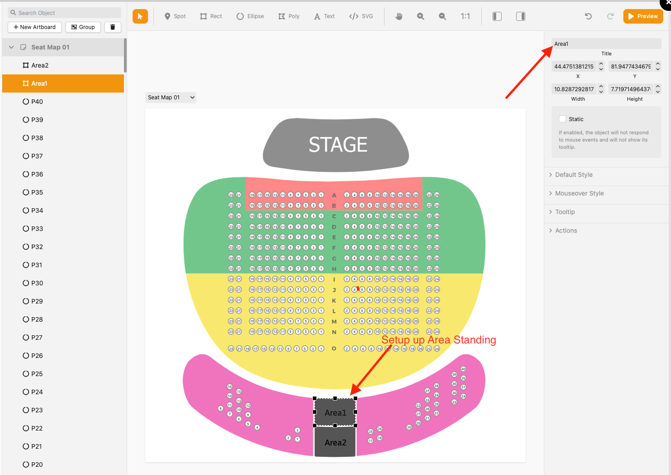Select the Area2 block on the canvas
This screenshot has height=475, width=671.
pyautogui.click(x=335, y=442)
